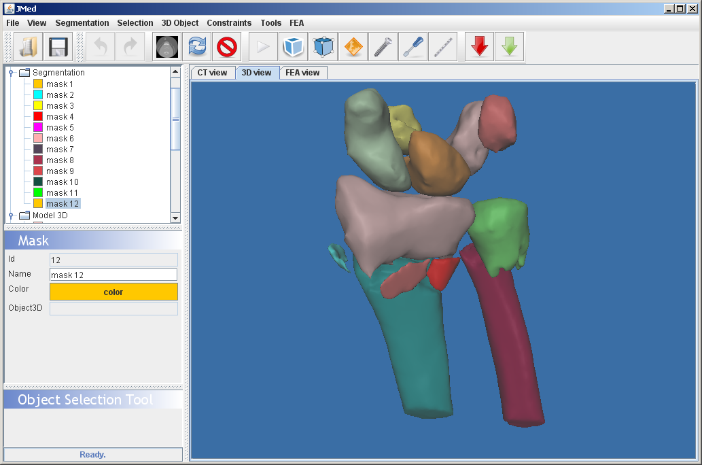Select mask 5 in the tree

(60, 128)
